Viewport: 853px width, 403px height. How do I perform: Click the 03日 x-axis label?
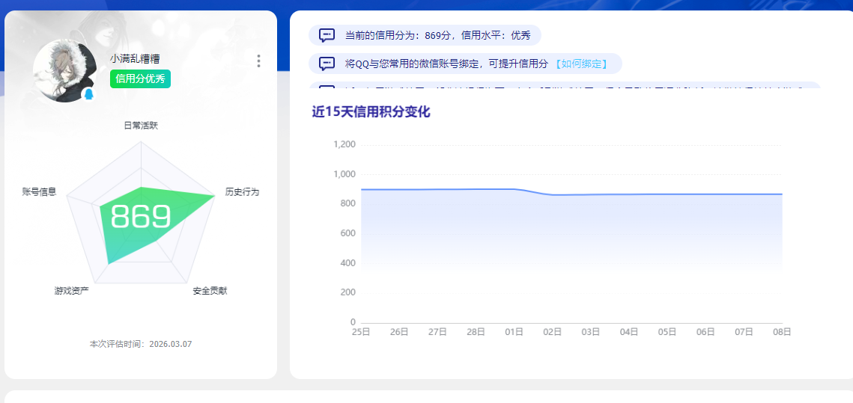click(591, 332)
